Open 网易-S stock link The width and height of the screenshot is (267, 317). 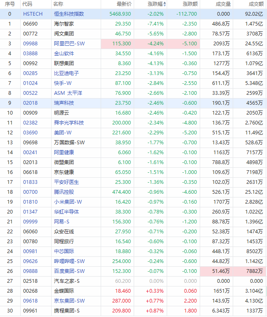click(x=61, y=222)
